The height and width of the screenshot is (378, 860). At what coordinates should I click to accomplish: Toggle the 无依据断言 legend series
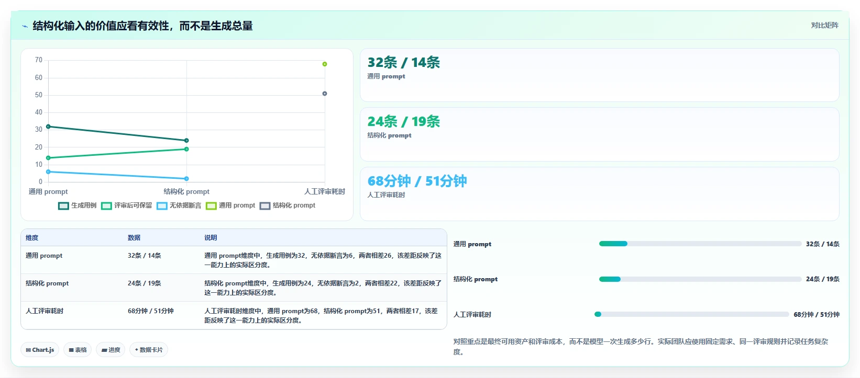pos(179,205)
